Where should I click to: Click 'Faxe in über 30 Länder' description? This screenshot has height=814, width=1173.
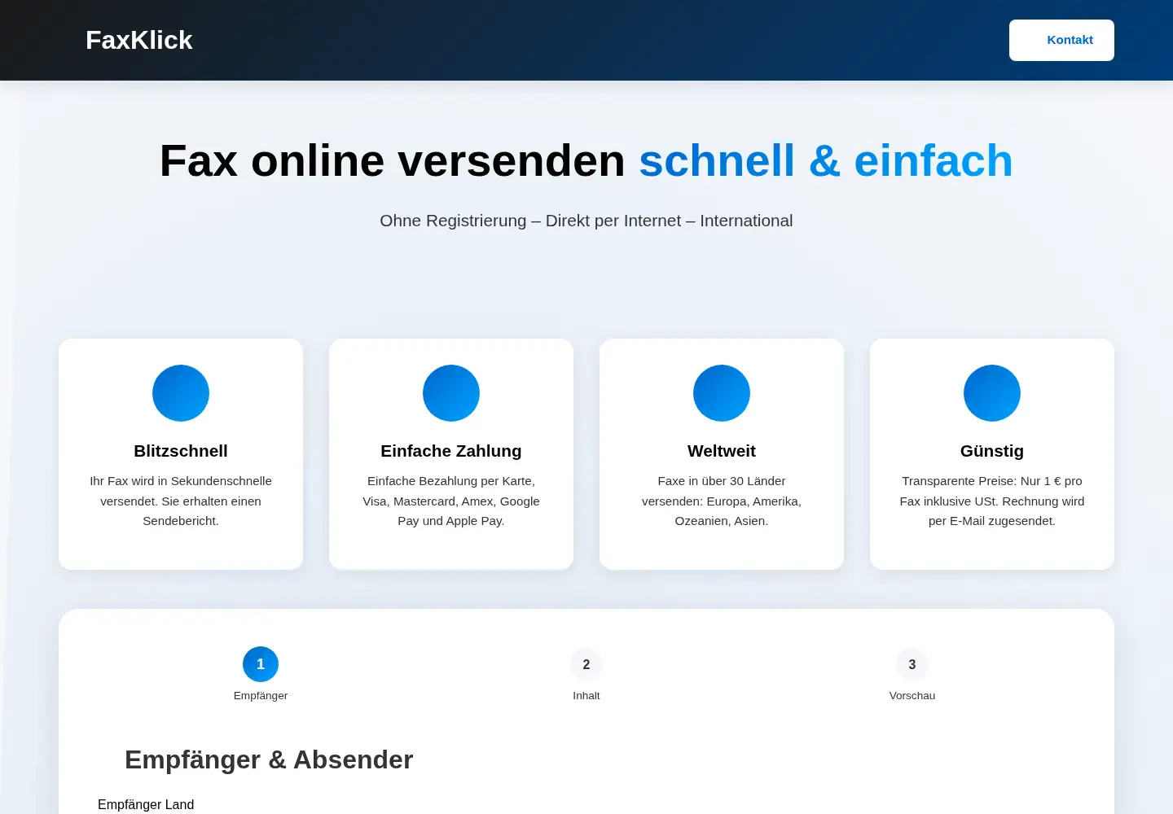tap(722, 501)
